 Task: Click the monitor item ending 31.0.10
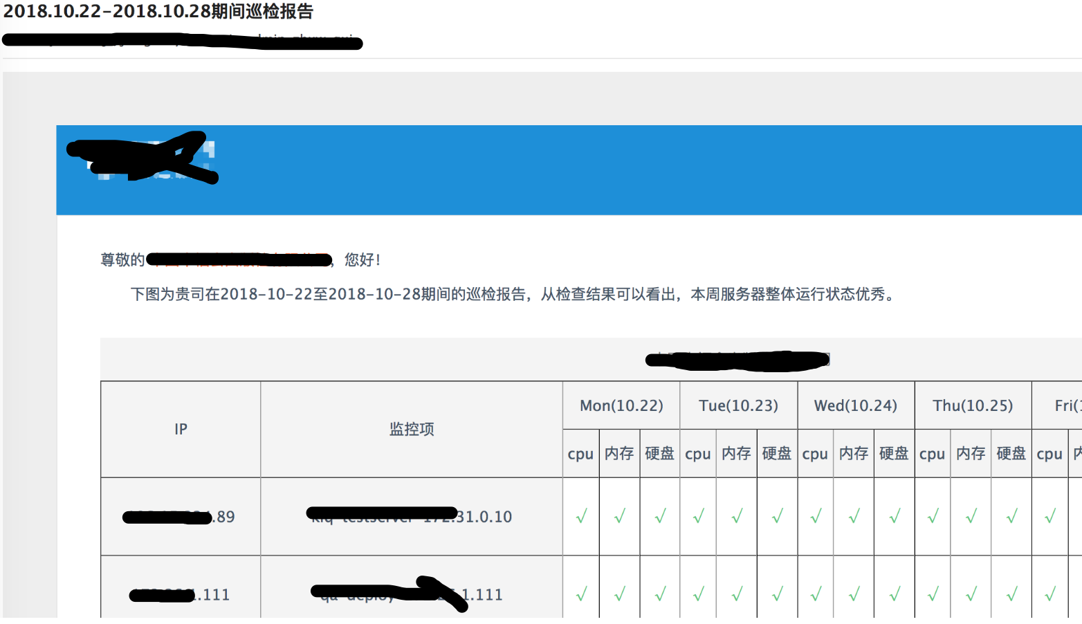(412, 517)
